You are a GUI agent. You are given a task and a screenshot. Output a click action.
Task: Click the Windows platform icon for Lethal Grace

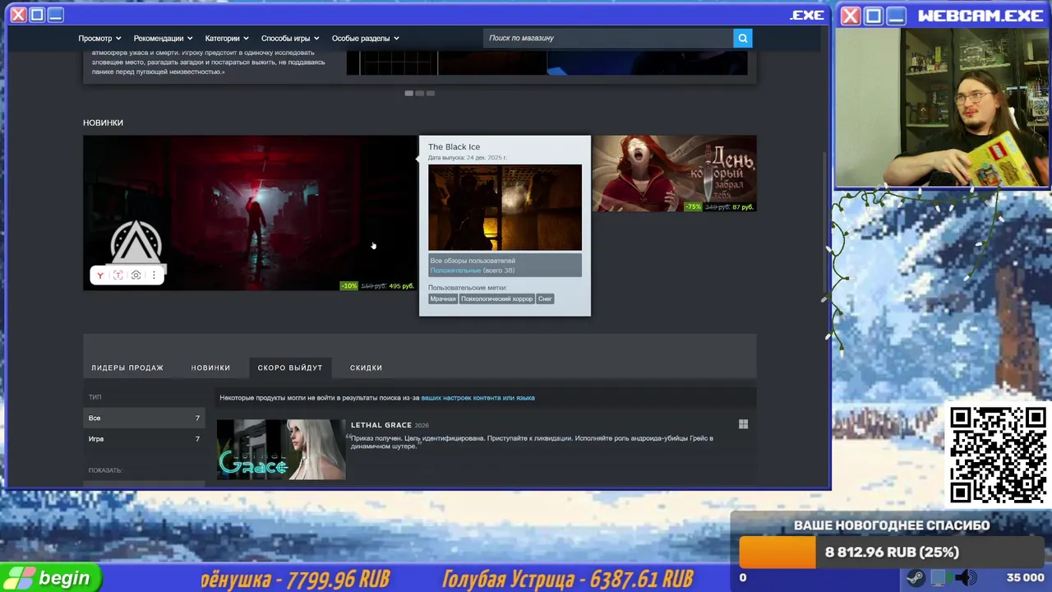(x=743, y=424)
